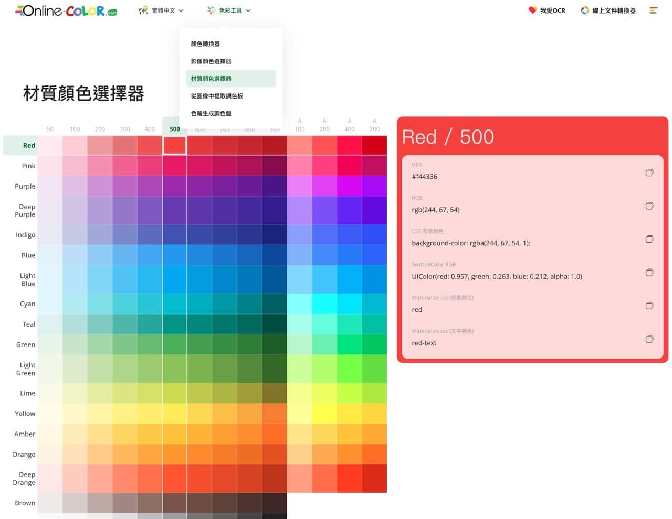Choose 色輪生成調色盤 menu item
Viewport: 672px width, 519px height.
click(x=211, y=113)
